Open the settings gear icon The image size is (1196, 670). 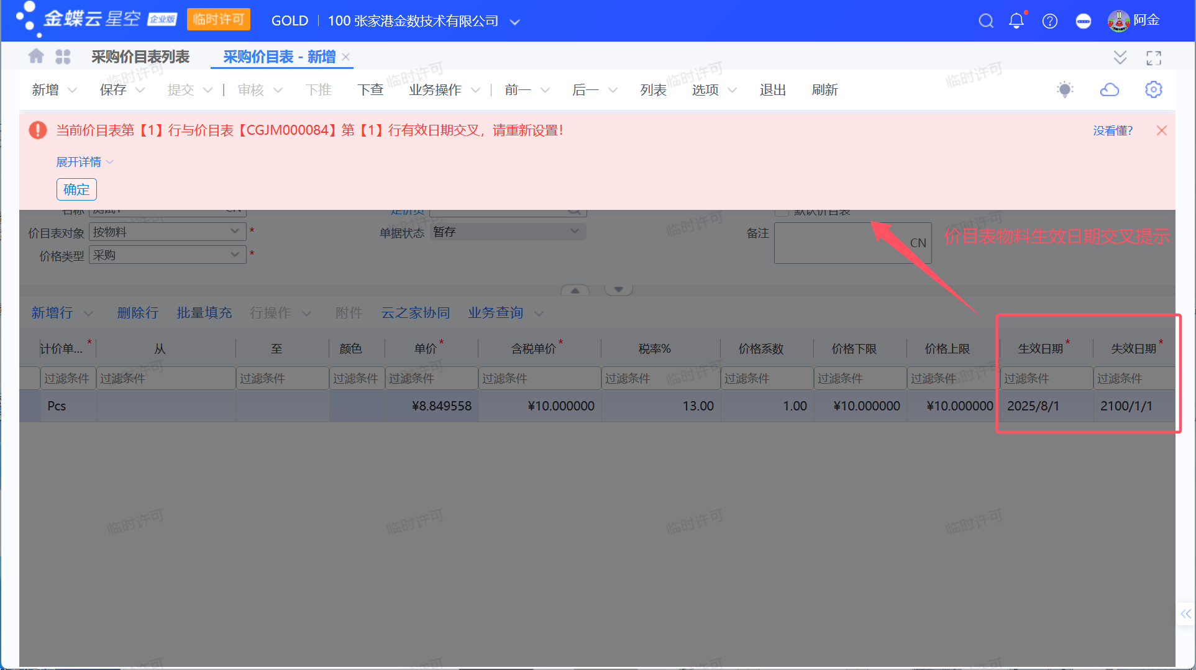[x=1154, y=89]
